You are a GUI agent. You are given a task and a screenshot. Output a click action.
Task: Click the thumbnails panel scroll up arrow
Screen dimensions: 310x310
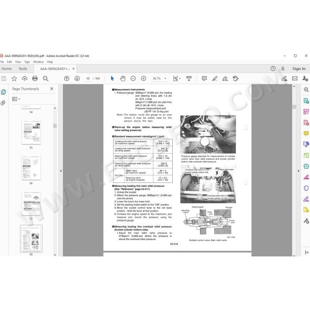click(x=55, y=108)
